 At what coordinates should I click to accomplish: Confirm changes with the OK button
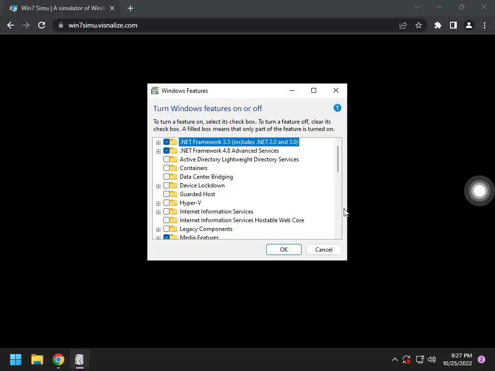284,250
